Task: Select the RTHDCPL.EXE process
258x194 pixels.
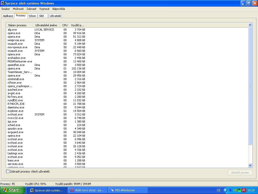Action: tap(46, 104)
